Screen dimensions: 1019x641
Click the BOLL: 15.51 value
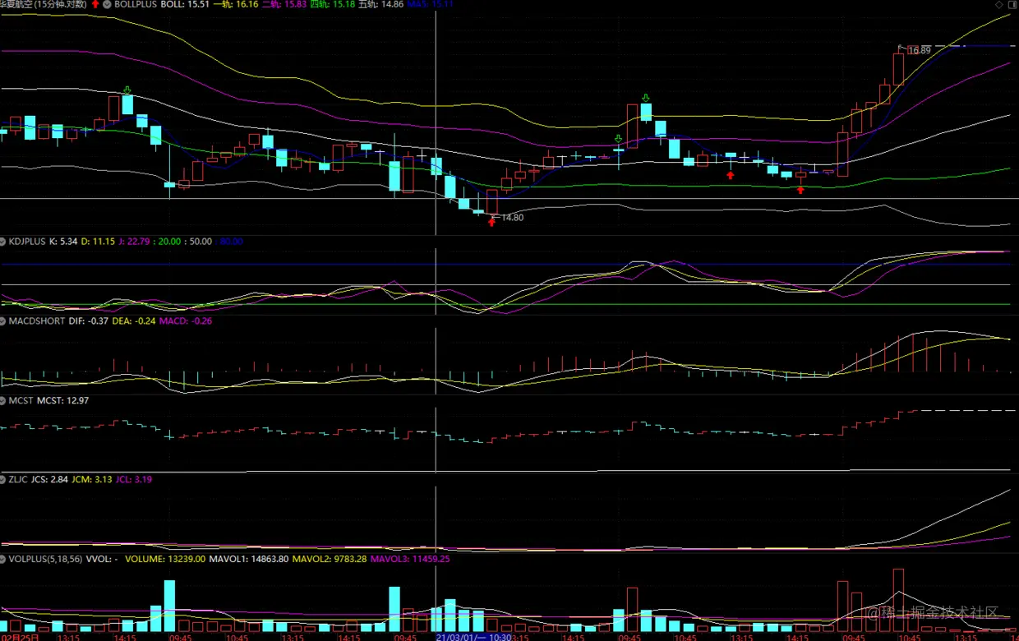(x=184, y=4)
